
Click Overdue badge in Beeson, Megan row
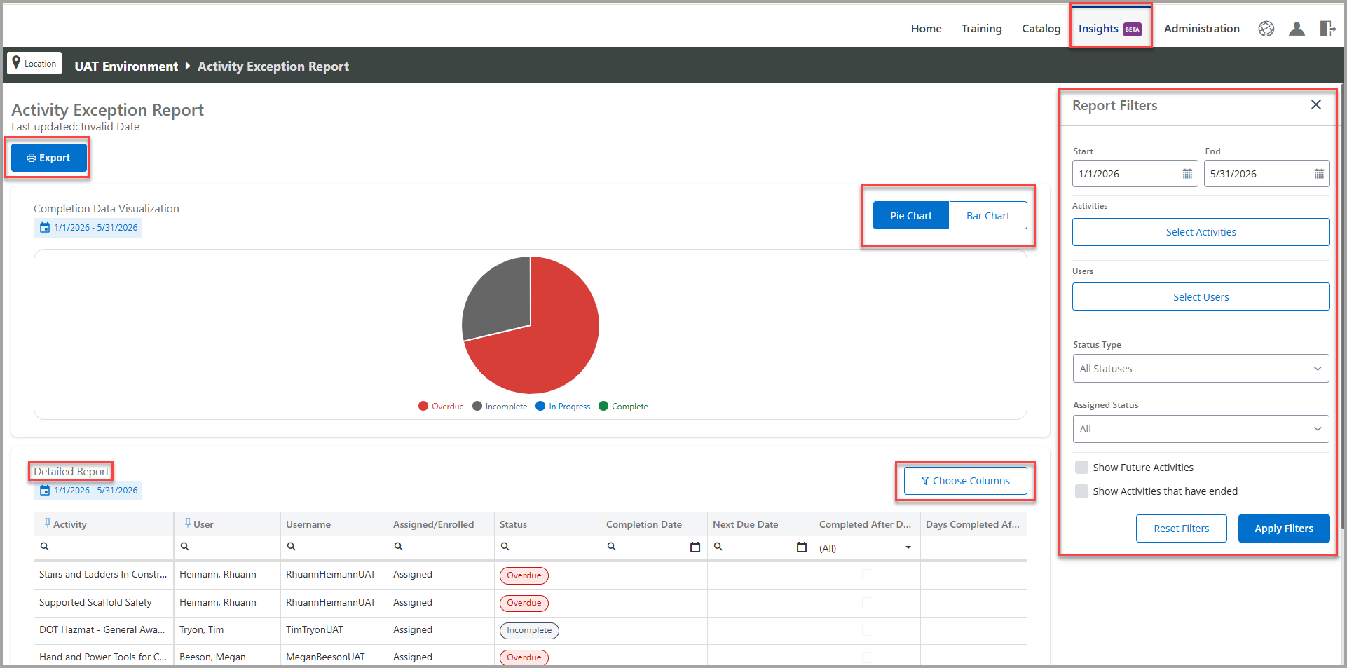click(524, 657)
